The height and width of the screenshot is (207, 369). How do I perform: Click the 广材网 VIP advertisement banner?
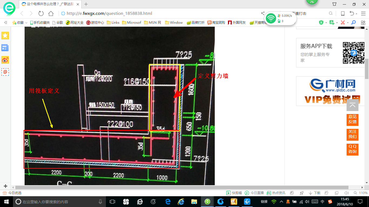click(x=330, y=91)
